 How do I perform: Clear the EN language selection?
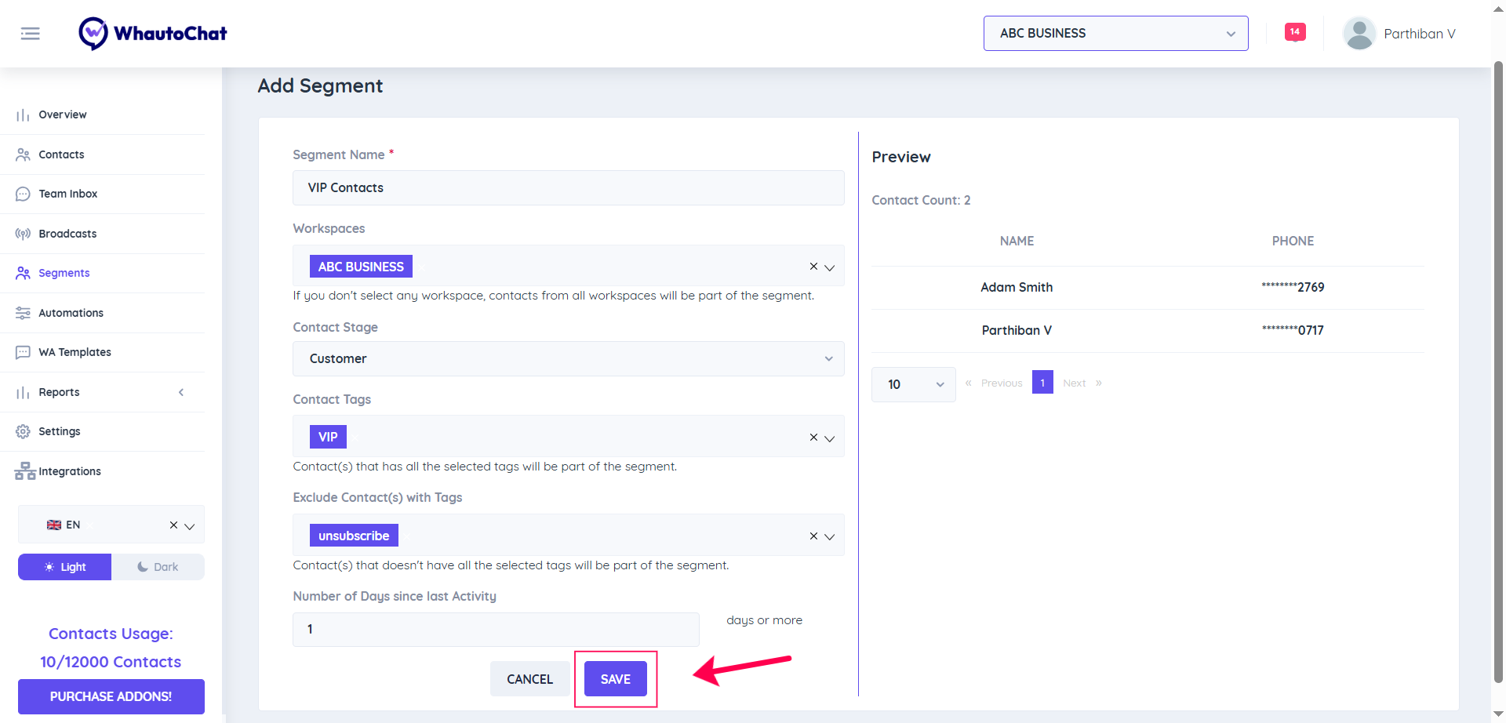coord(173,525)
